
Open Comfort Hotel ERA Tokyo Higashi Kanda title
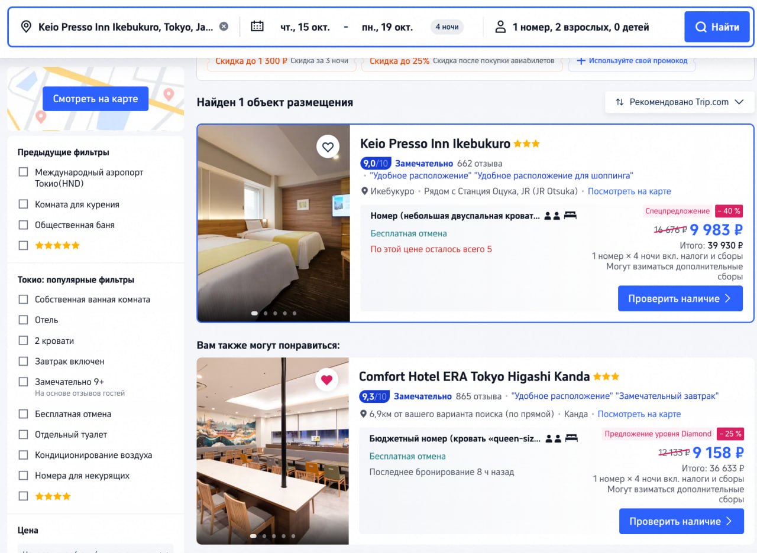tap(474, 376)
